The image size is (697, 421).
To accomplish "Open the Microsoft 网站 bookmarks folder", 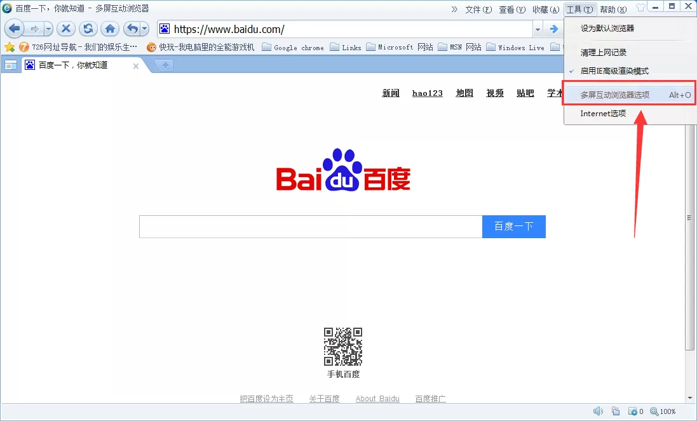I will click(x=400, y=47).
